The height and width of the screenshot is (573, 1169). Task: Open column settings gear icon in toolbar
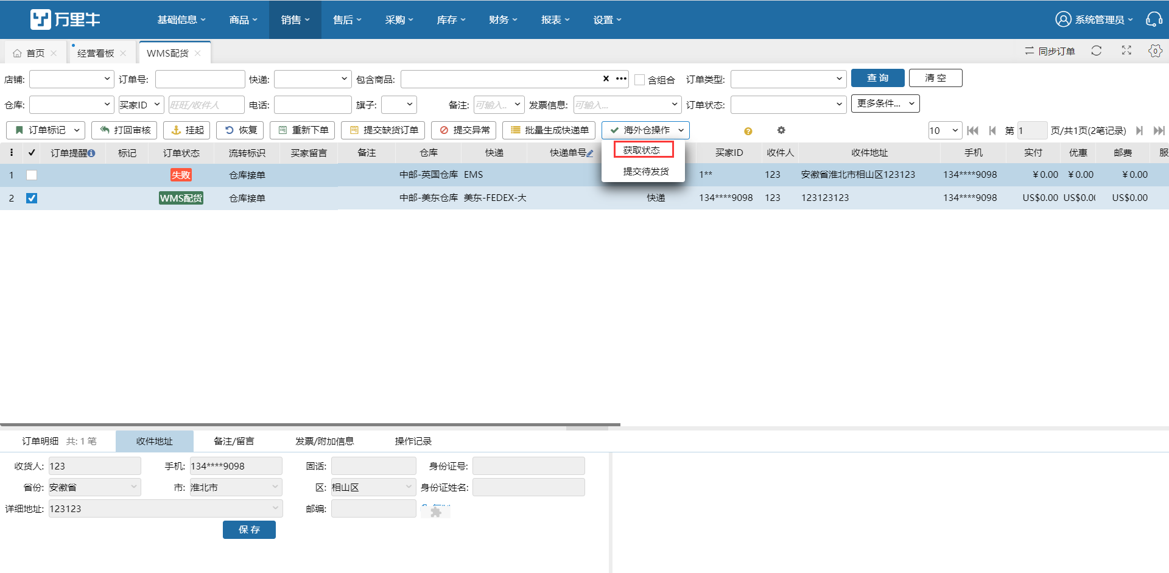[x=781, y=130]
